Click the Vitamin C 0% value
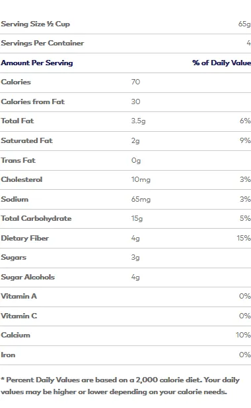 [245, 316]
